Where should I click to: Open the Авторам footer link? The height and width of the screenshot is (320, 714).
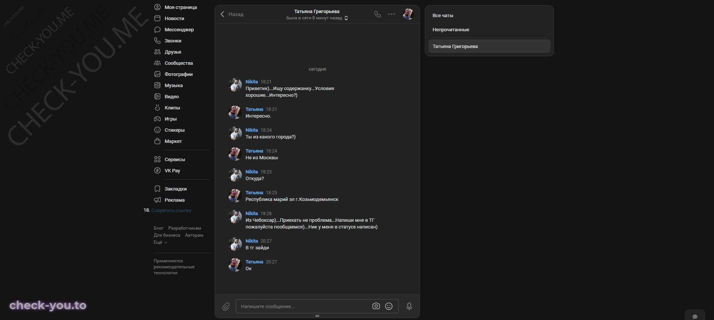pos(194,235)
